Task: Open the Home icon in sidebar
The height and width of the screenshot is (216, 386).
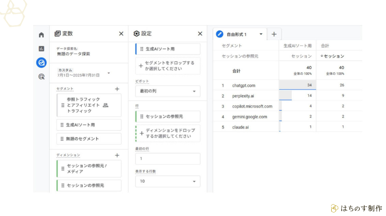Action: [41, 35]
